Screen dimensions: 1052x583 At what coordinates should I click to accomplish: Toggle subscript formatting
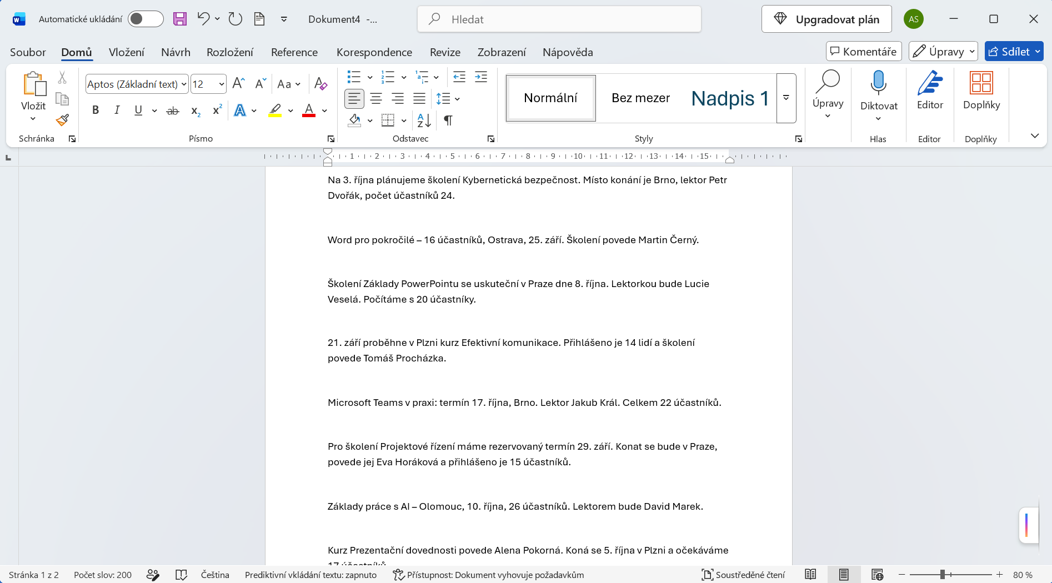(196, 110)
